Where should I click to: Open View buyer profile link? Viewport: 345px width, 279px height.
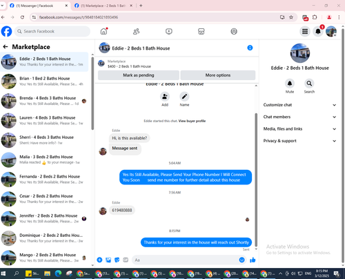pos(192,121)
